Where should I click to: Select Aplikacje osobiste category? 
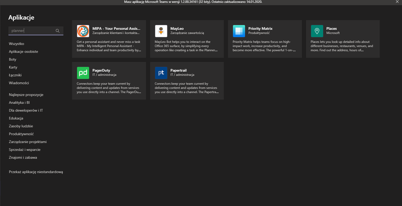[x=23, y=51]
